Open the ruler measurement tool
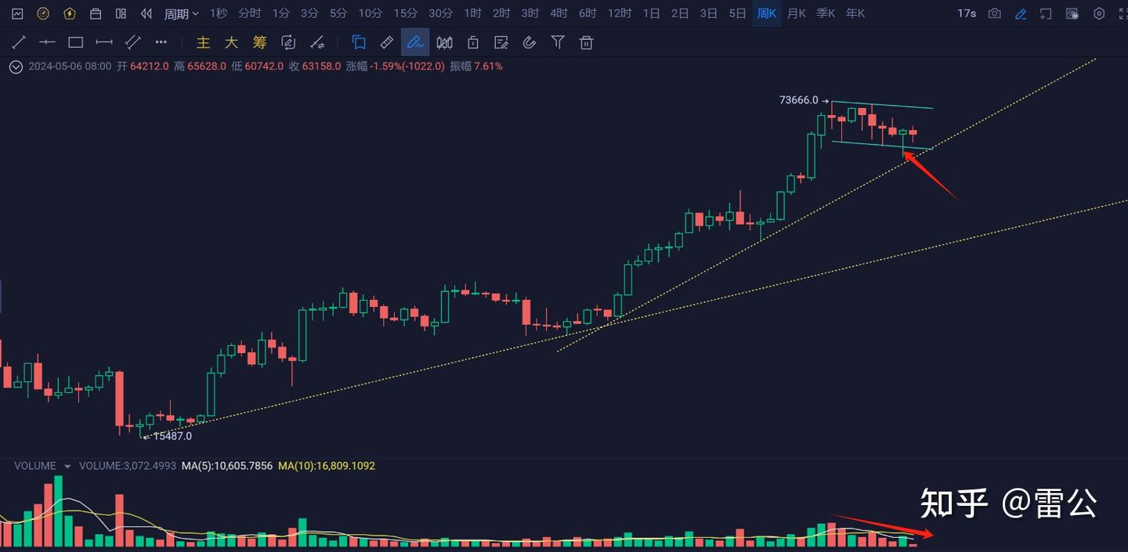The height and width of the screenshot is (552, 1128). (386, 42)
